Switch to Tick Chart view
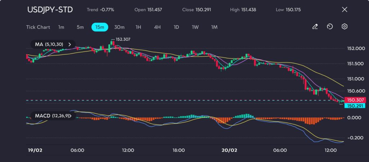Viewport: 369px width, 162px height. pos(38,27)
